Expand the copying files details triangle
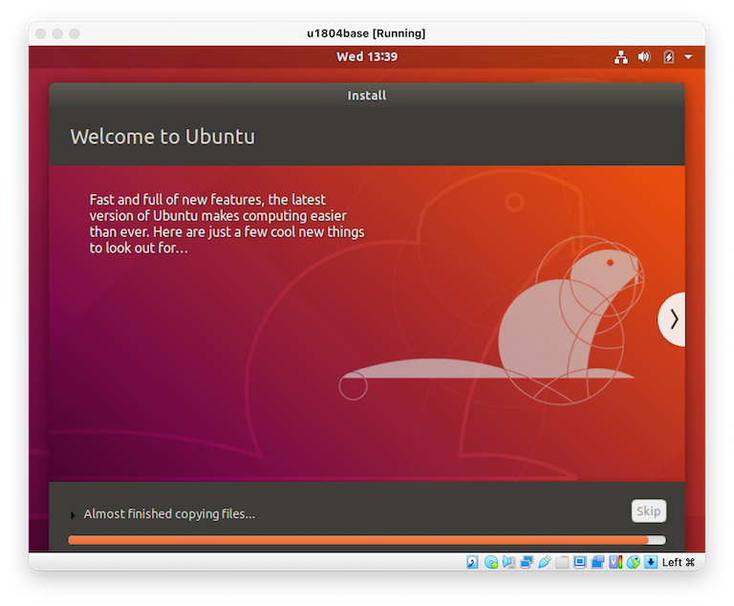734x606 pixels. [x=73, y=515]
